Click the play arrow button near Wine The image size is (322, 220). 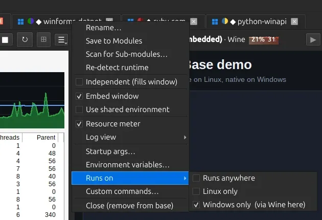tap(313, 39)
